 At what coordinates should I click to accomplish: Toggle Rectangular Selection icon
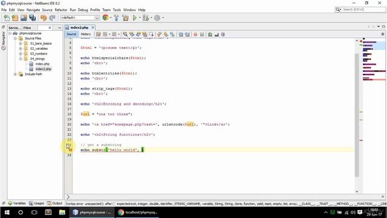click(151, 35)
